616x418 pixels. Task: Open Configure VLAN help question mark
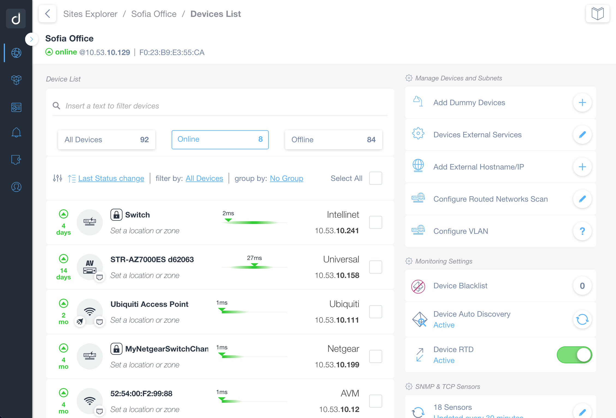pos(582,231)
